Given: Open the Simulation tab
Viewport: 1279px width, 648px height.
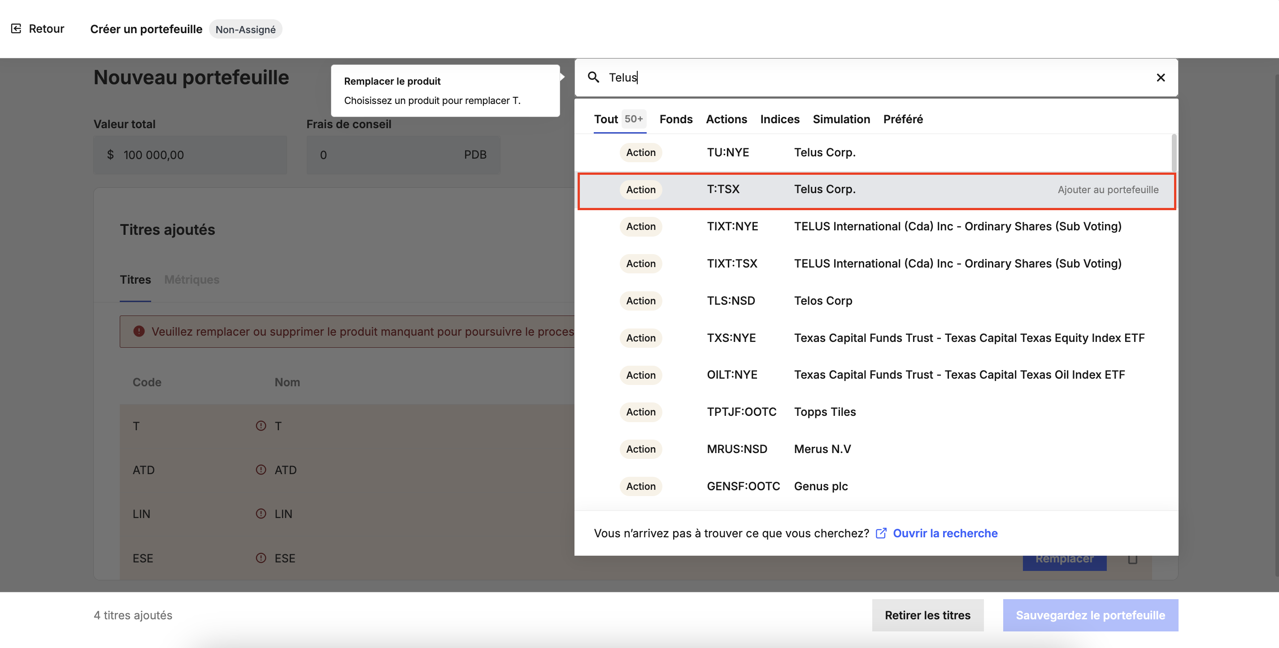Looking at the screenshot, I should (841, 119).
